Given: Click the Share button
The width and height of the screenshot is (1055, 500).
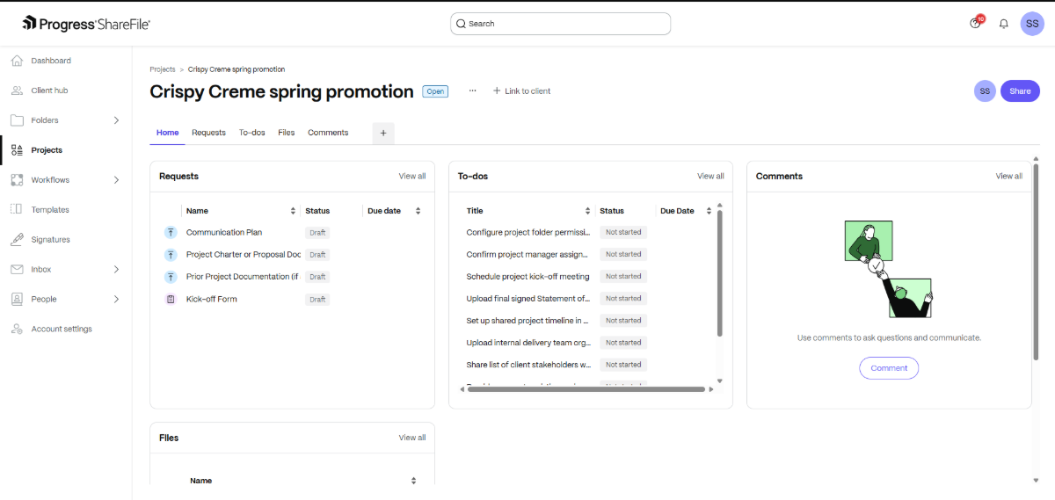Looking at the screenshot, I should coord(1020,91).
